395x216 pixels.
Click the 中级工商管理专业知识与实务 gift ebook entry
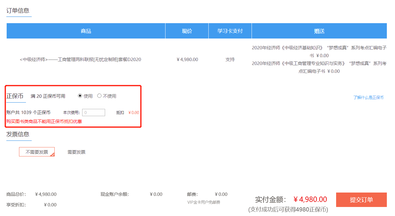(x=319, y=67)
